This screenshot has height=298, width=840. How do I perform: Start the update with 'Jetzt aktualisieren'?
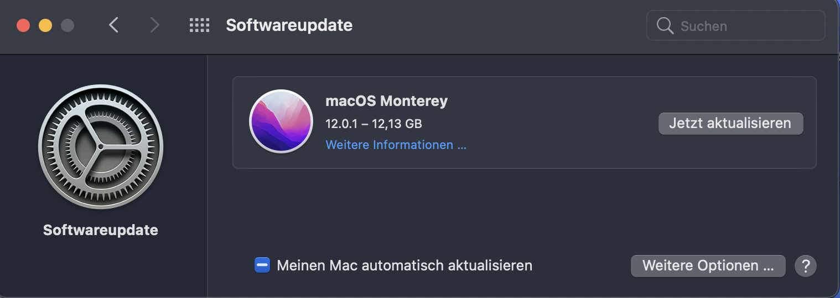pos(730,123)
